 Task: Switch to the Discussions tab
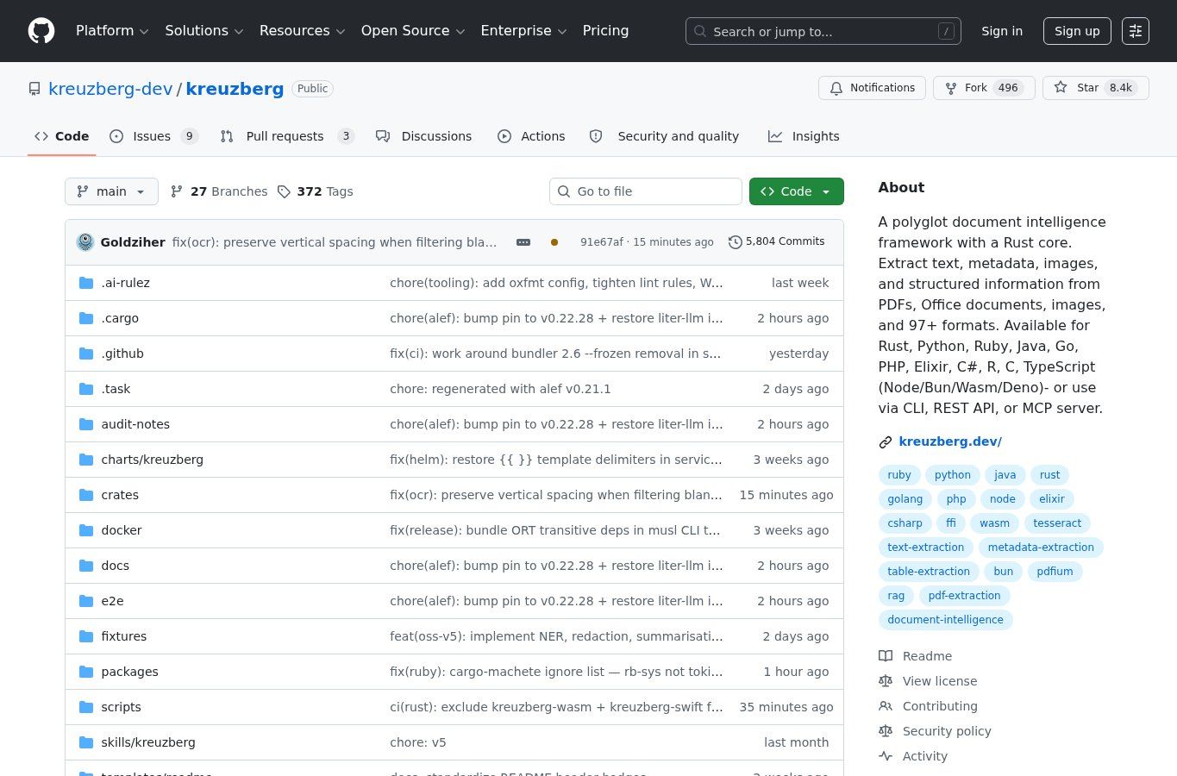click(x=424, y=136)
